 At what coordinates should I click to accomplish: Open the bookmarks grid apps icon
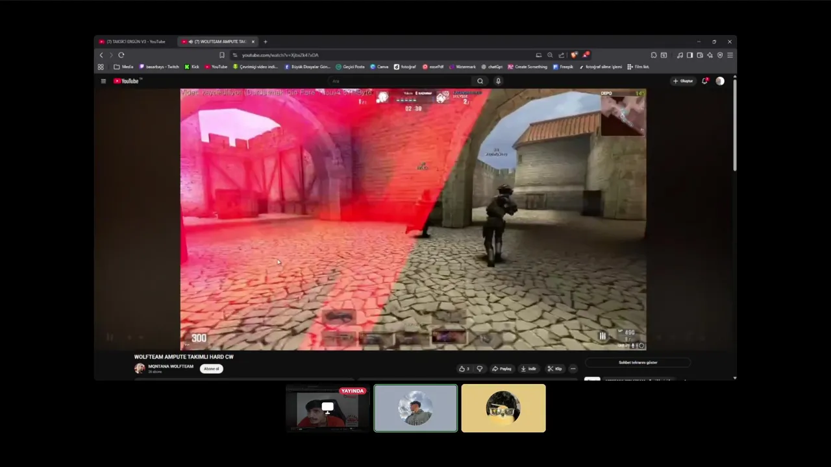pos(101,67)
